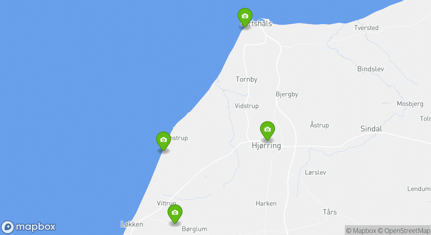Select the Tversted label

pyautogui.click(x=366, y=28)
